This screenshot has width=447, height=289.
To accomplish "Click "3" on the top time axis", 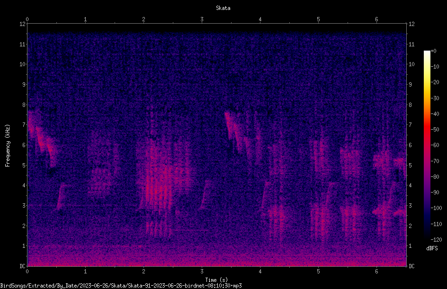I will click(202, 19).
